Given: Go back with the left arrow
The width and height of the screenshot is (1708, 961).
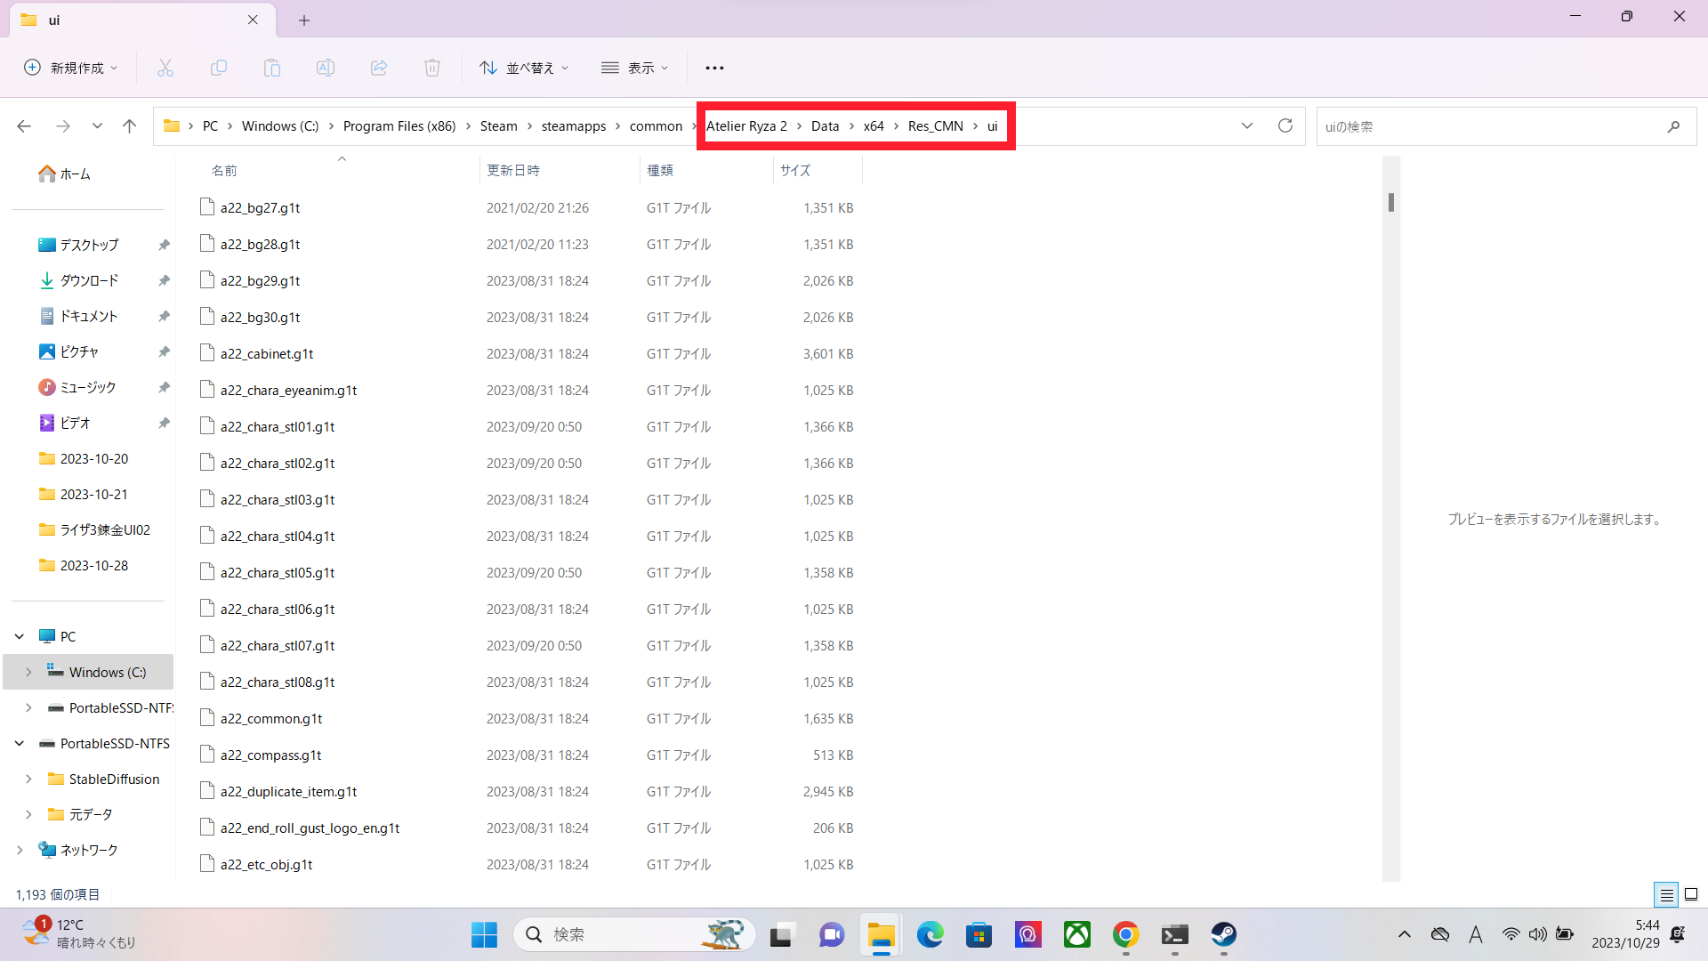Looking at the screenshot, I should click(x=24, y=126).
